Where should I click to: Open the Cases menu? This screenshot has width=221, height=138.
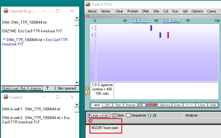click(x=212, y=11)
